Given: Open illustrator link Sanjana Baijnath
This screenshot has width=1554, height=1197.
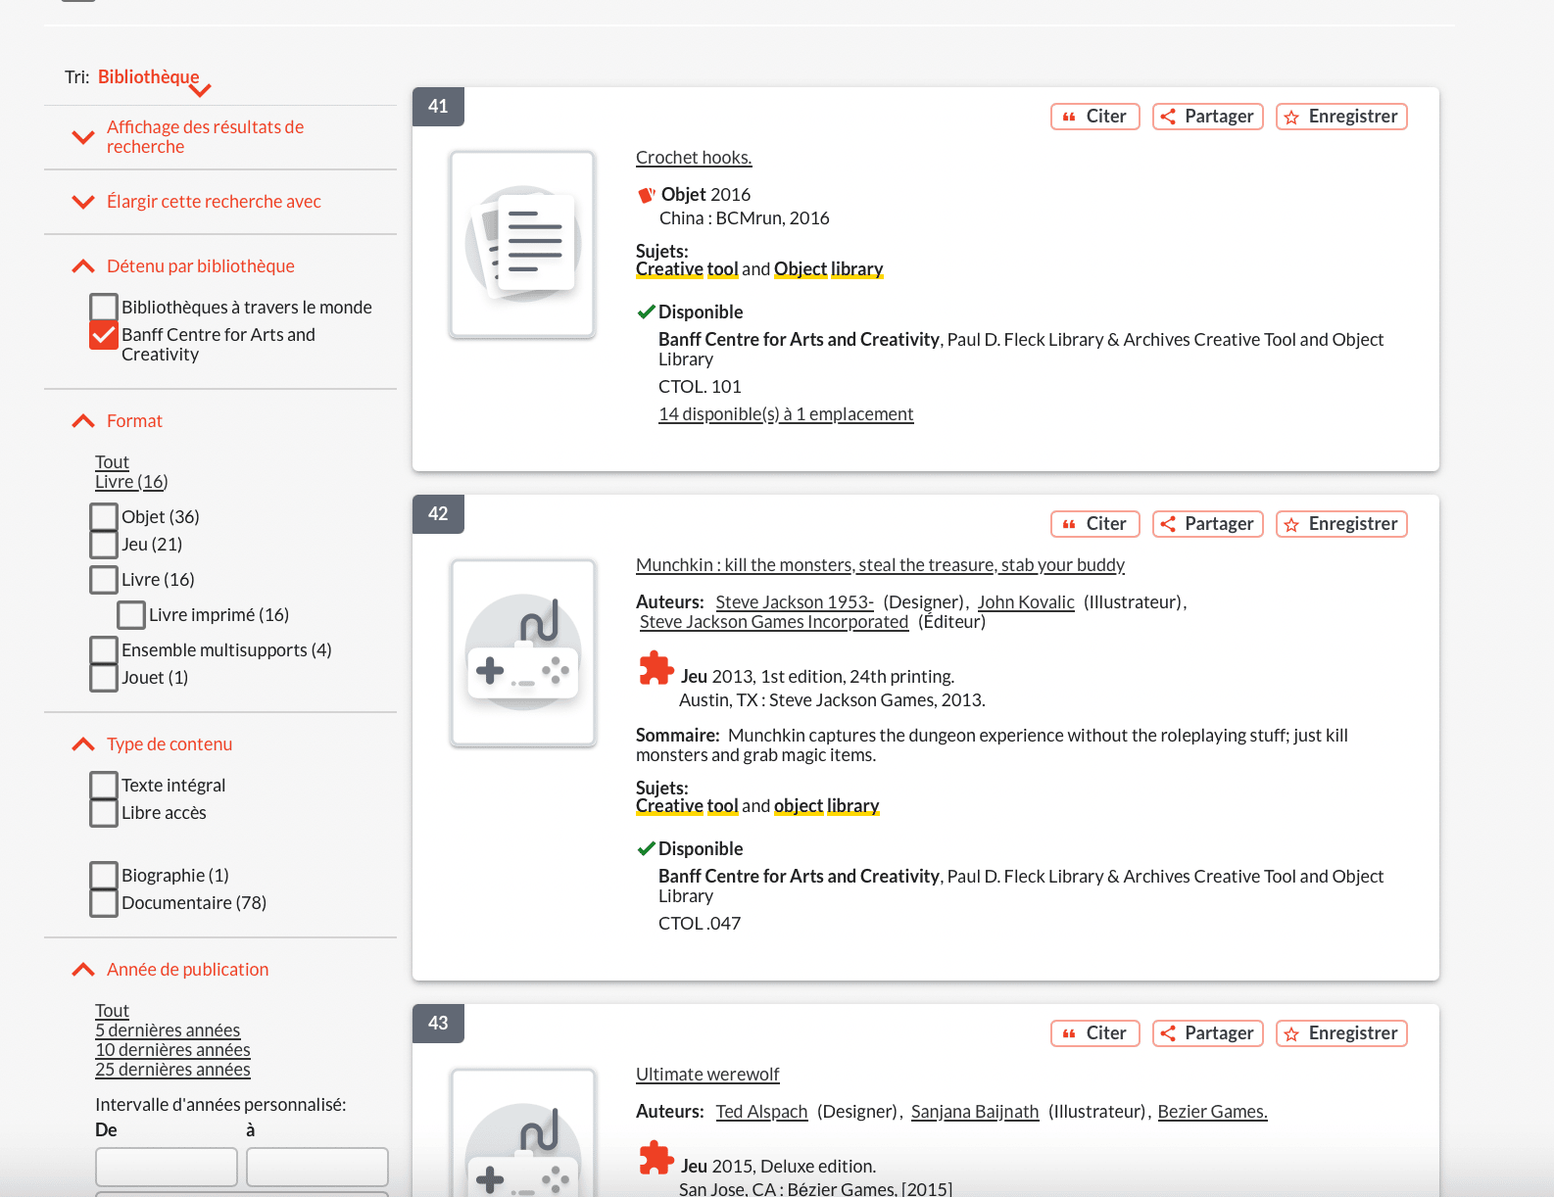Looking at the screenshot, I should 975,1112.
